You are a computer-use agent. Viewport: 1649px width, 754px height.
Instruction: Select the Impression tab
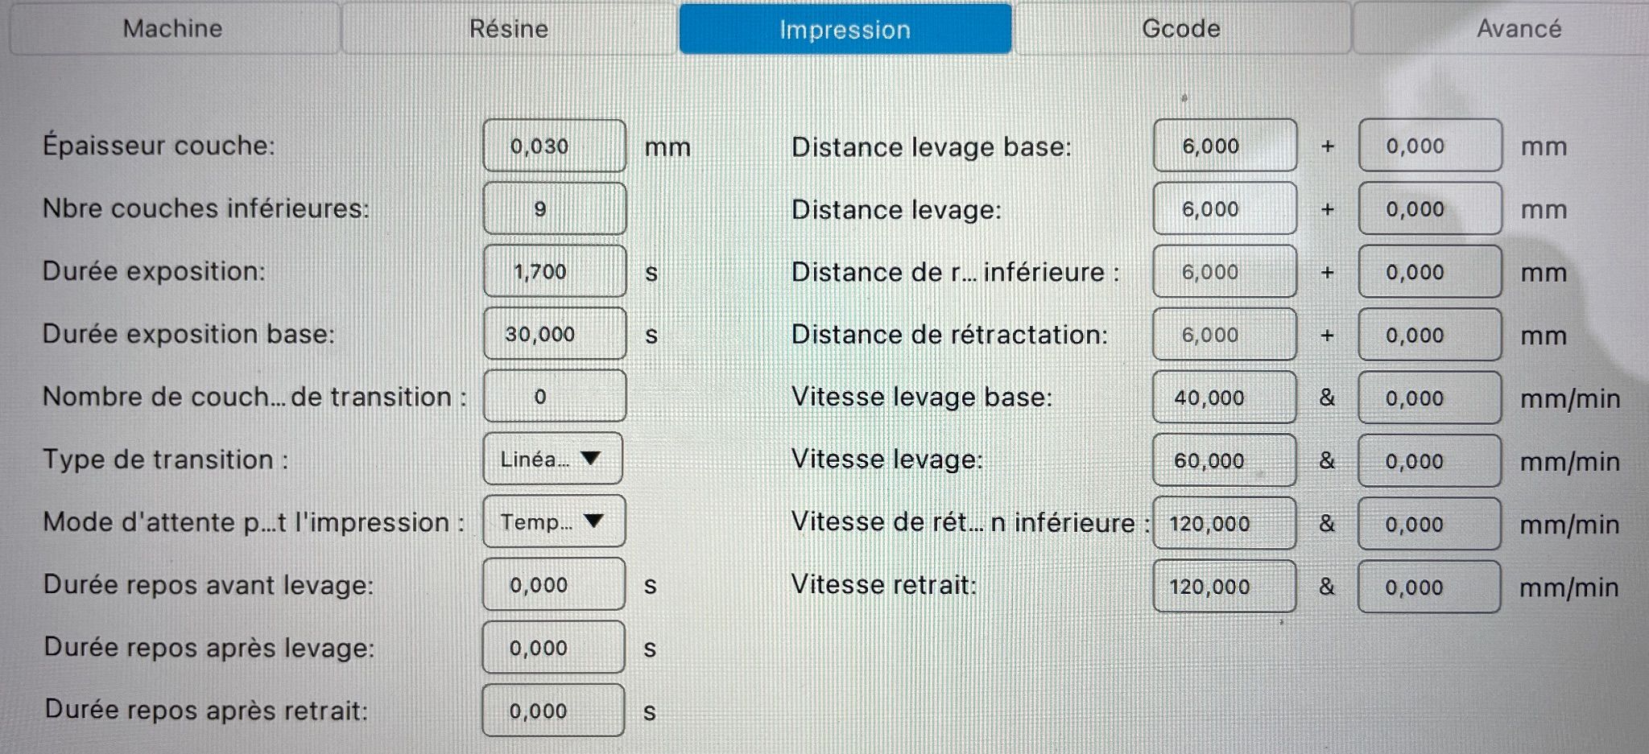(x=845, y=30)
